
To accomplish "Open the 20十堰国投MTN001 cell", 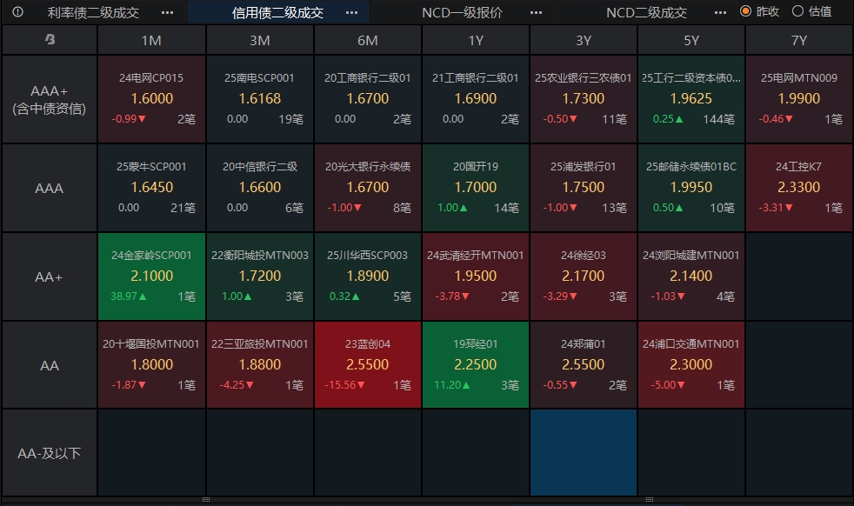I will (151, 365).
